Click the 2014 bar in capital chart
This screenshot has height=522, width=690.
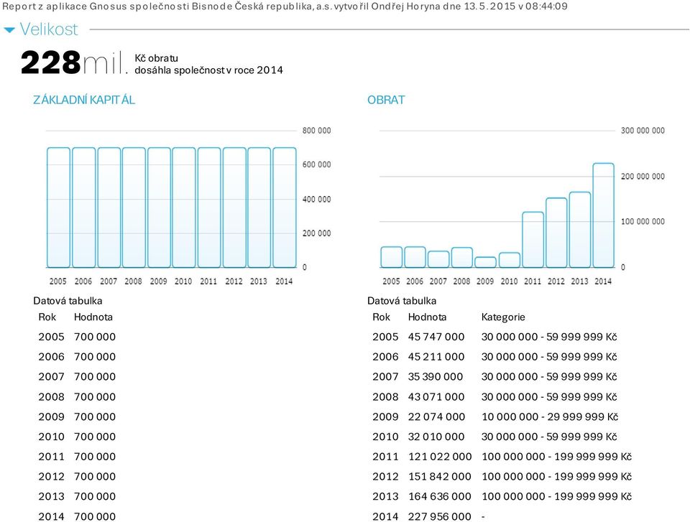point(285,208)
